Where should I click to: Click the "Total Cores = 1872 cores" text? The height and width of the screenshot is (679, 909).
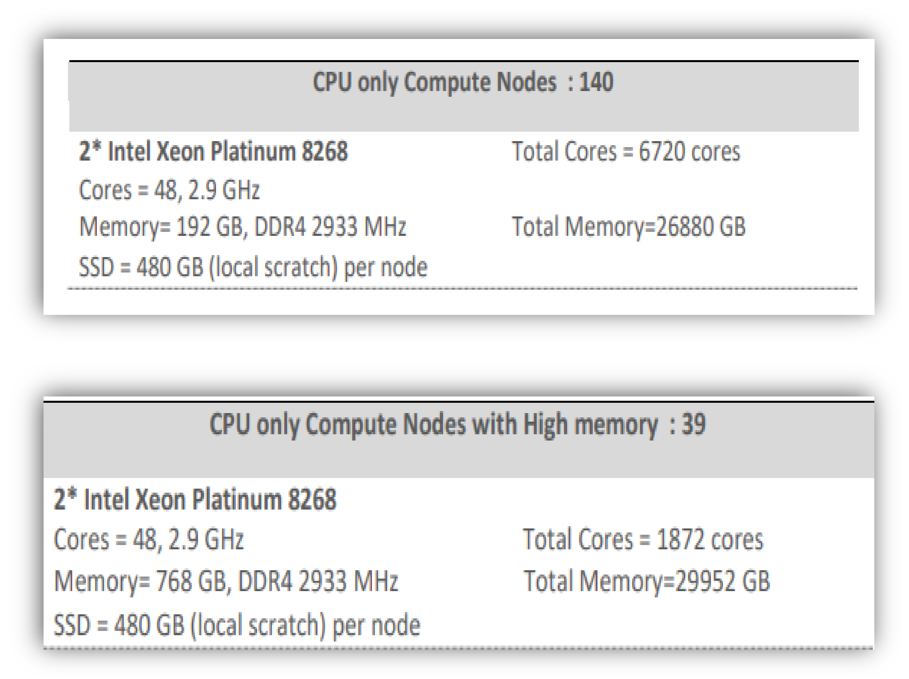point(643,539)
